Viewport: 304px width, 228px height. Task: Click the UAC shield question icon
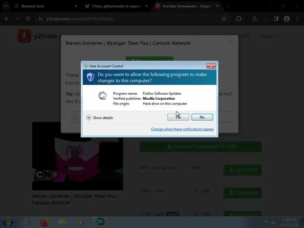pyautogui.click(x=90, y=77)
